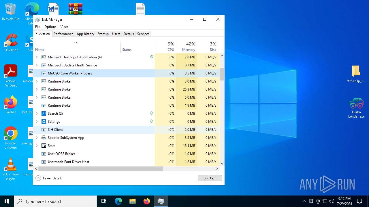Open Microsoft Edge from the taskbar

tap(118, 201)
